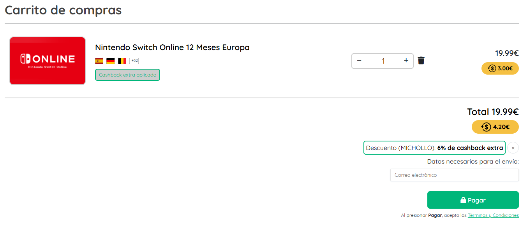Click the Carrito de compras heading
The image size is (529, 225).
tap(63, 10)
